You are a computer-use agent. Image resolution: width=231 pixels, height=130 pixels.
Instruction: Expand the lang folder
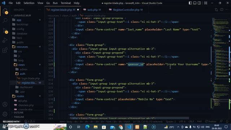coord(21,60)
